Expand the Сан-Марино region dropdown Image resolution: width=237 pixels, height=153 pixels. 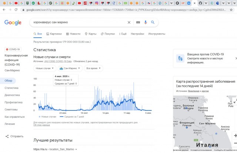tap(70, 68)
